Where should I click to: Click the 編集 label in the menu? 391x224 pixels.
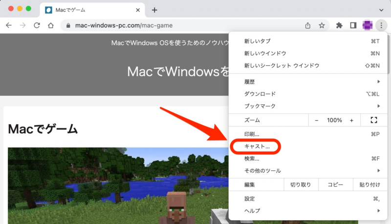point(249,185)
